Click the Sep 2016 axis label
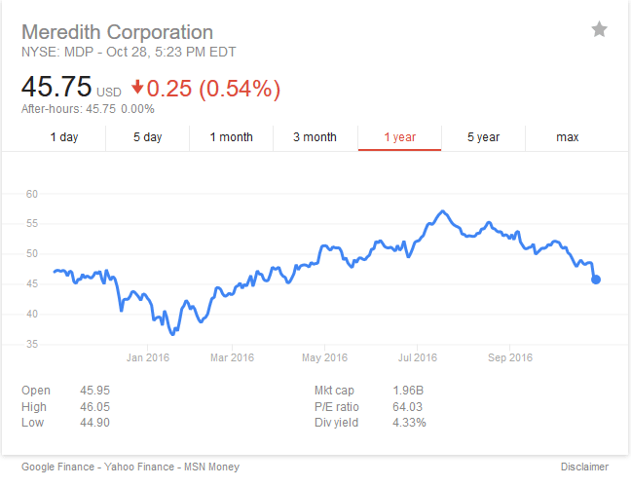This screenshot has width=631, height=486. pyautogui.click(x=510, y=357)
